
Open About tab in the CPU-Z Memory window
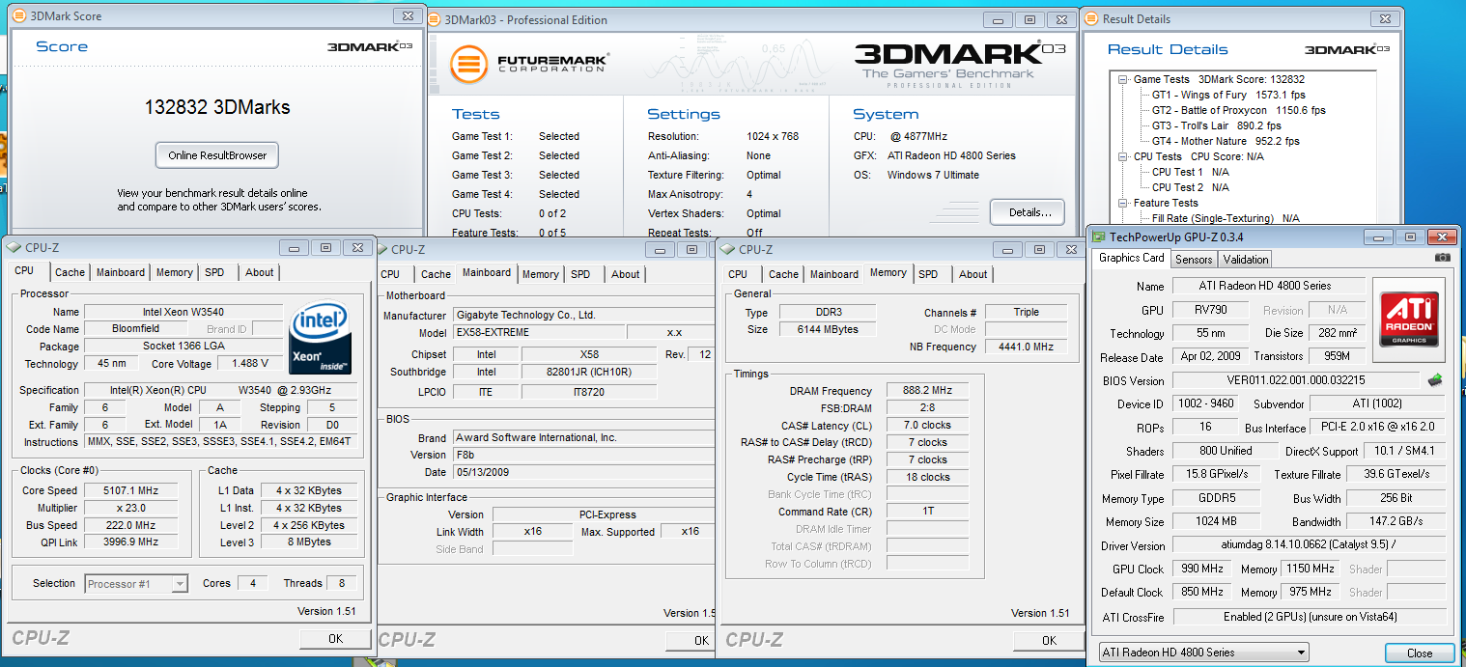973,274
